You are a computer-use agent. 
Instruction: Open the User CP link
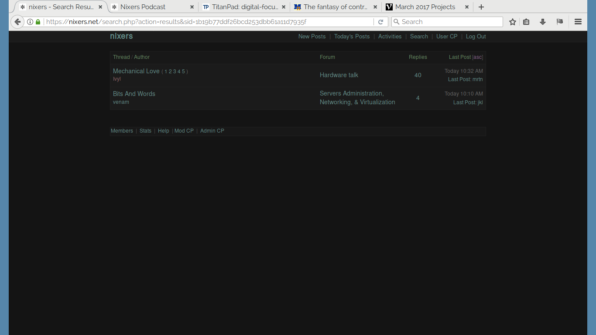click(x=447, y=37)
